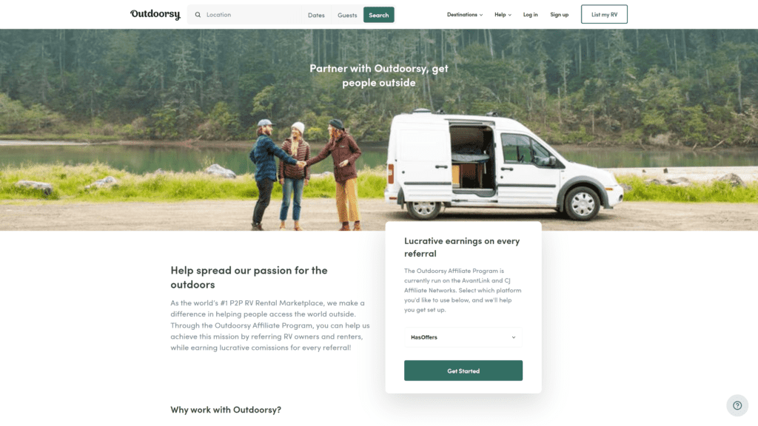Viewport: 758px width, 426px height.
Task: Open the help question mark bubble
Action: tap(737, 406)
